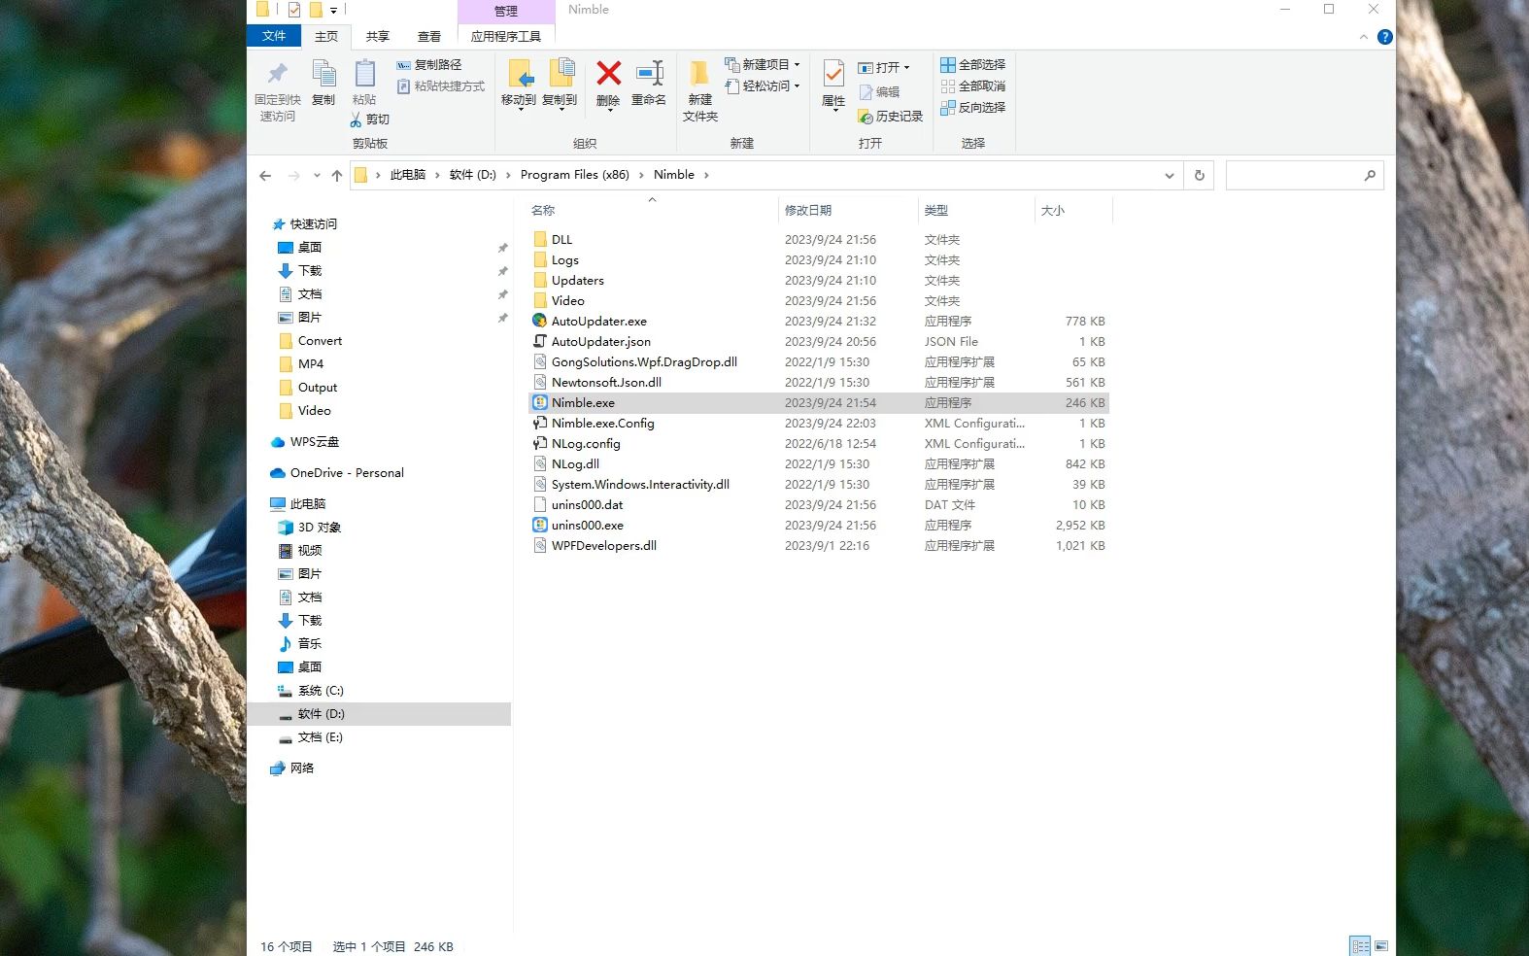Collapse the ribbon with the chevron
The height and width of the screenshot is (956, 1529).
[1364, 37]
